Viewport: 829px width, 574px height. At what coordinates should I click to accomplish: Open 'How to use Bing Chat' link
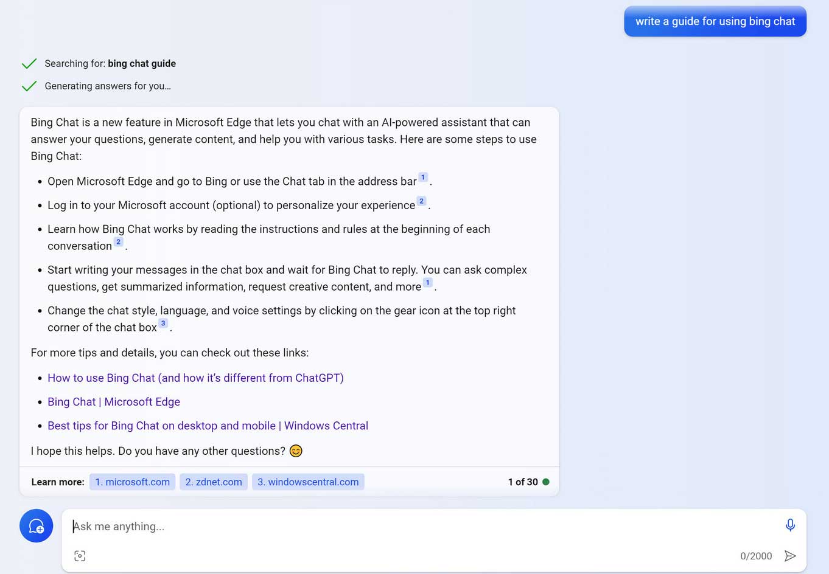coord(195,378)
